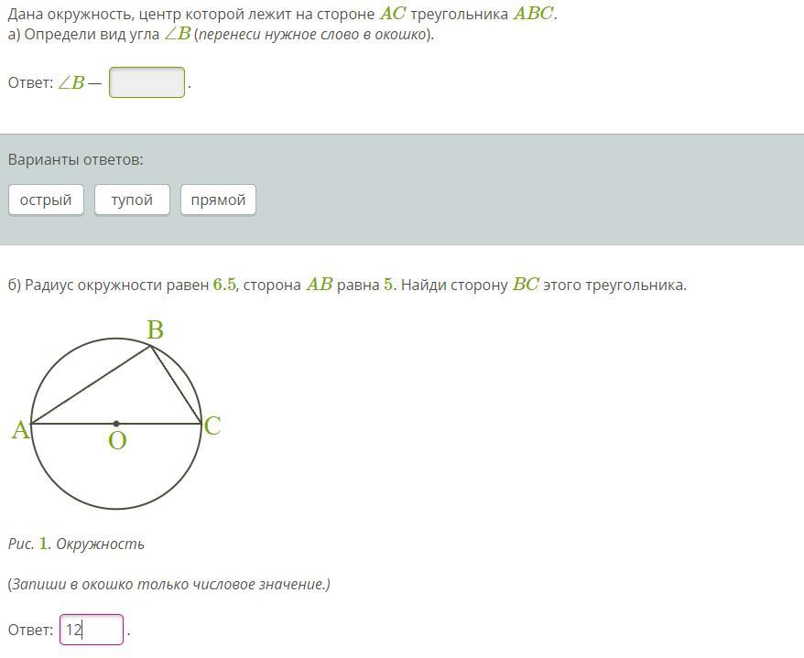
Task: Click the caption "Рис. 1. Окружность"
Action: (76, 544)
